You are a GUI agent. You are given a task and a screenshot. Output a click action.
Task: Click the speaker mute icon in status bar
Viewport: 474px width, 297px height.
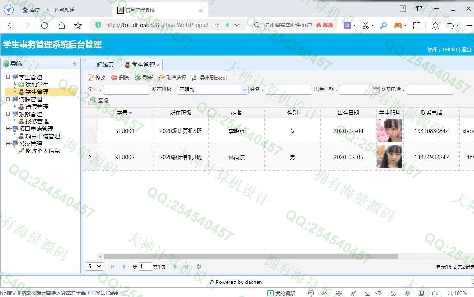435,293
